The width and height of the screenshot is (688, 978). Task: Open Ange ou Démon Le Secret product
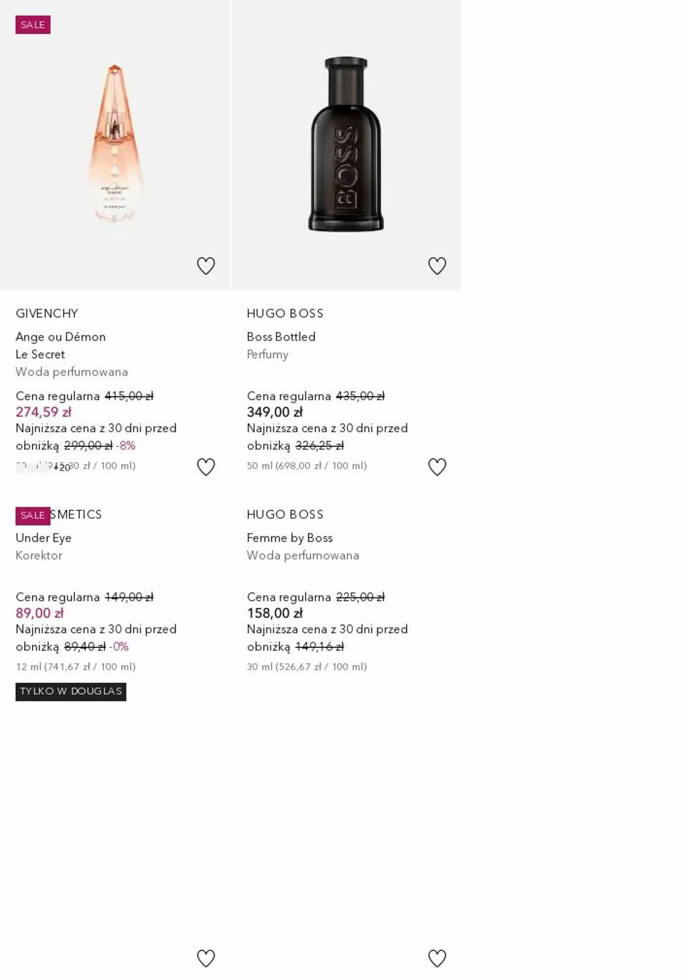point(61,345)
